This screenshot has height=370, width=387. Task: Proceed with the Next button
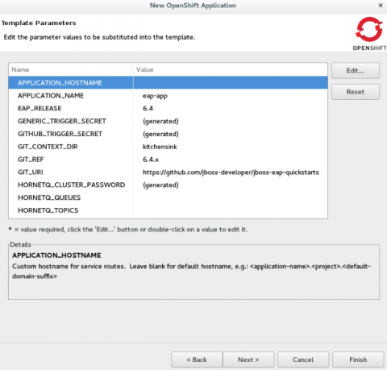tap(248, 360)
